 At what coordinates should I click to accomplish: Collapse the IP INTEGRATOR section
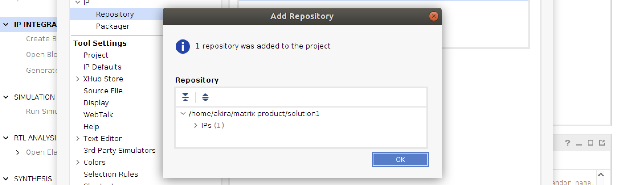point(6,24)
